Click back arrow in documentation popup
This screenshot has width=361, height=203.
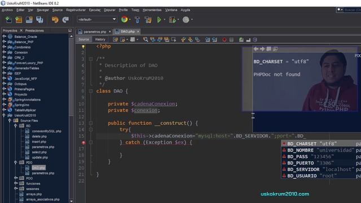256,49
